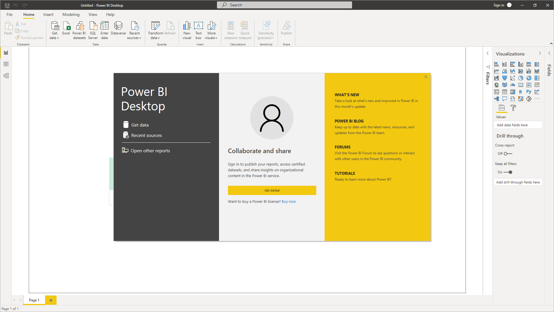
Task: Open the Format paint roller pane
Action: click(513, 108)
